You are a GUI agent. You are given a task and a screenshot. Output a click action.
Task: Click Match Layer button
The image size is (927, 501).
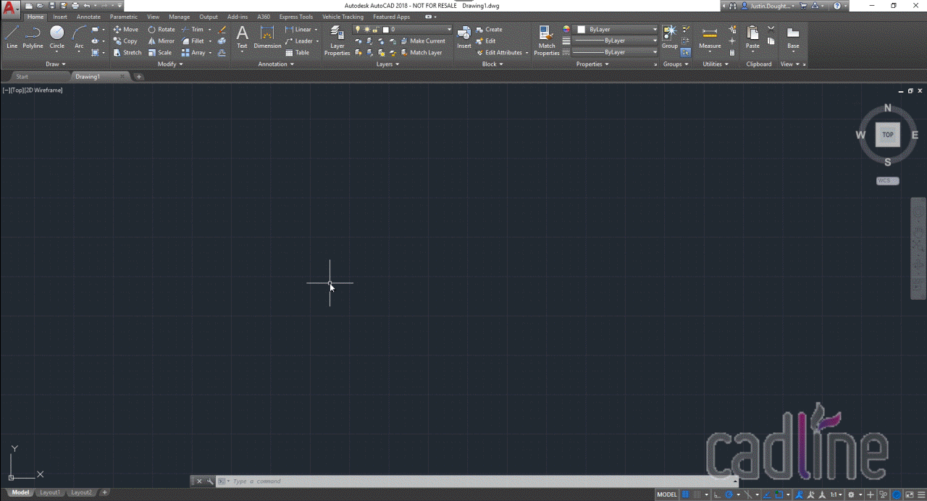coord(421,53)
